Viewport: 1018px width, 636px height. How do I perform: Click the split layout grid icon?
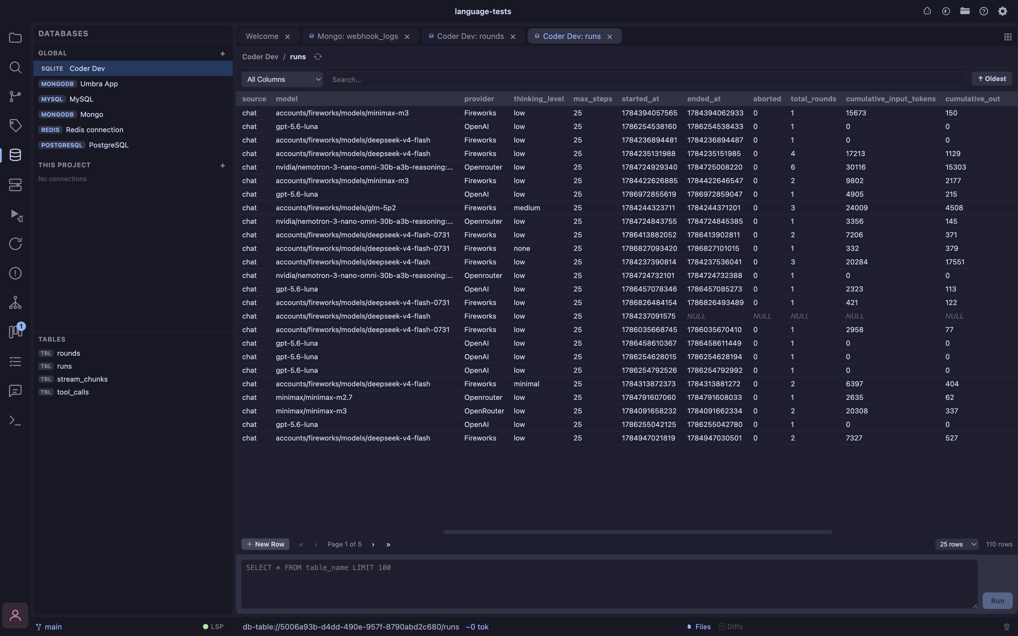(1007, 37)
